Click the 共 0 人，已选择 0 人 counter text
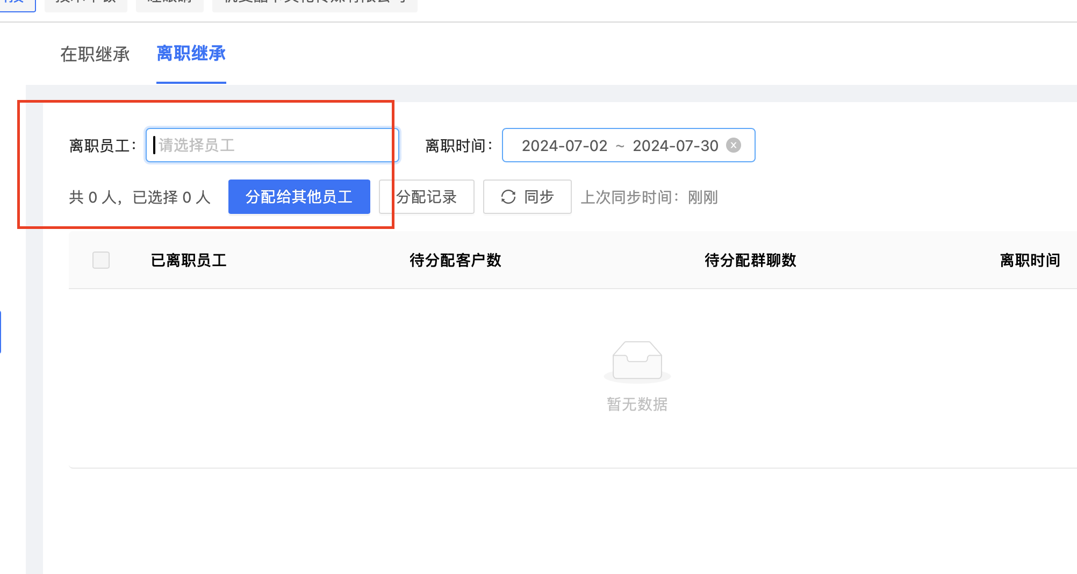Viewport: 1077px width, 574px height. (x=140, y=197)
